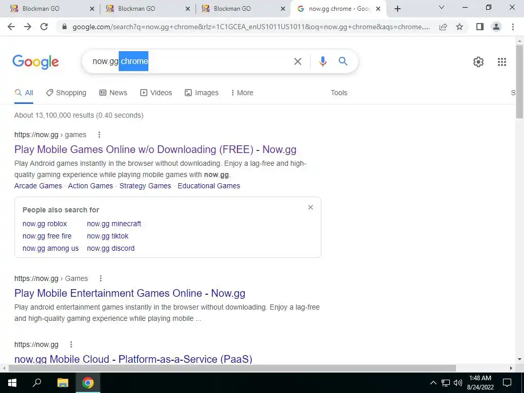Viewport: 524px width, 393px height.
Task: Open the Strategy Games sitelink
Action: coord(145,186)
